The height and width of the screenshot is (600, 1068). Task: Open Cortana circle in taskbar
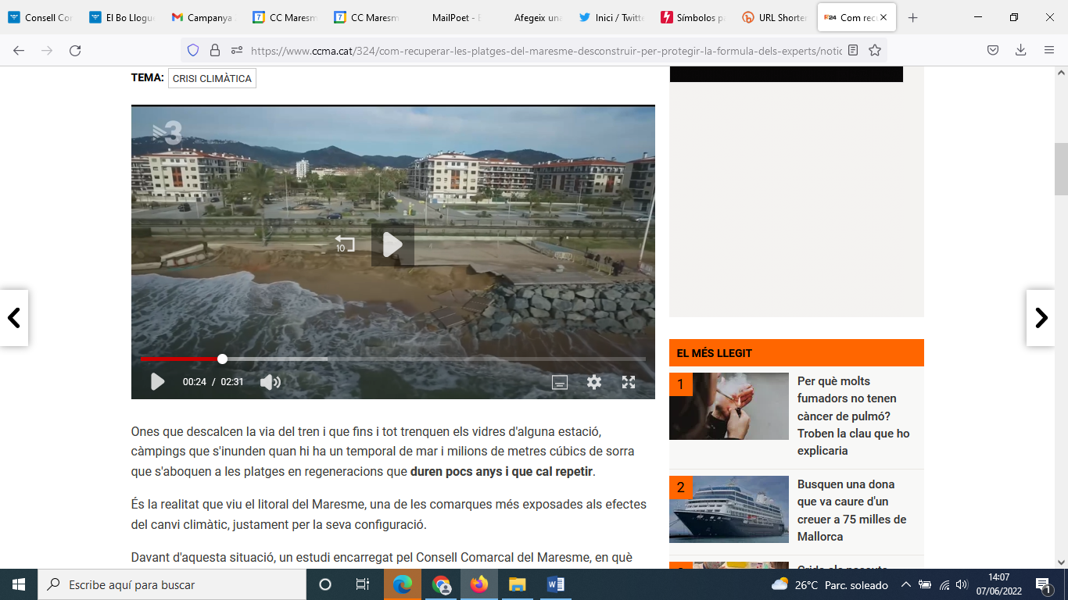(325, 584)
